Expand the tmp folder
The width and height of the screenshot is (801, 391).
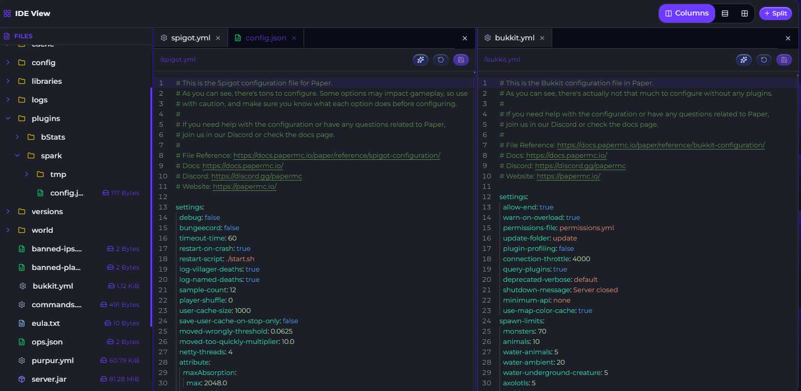point(26,174)
